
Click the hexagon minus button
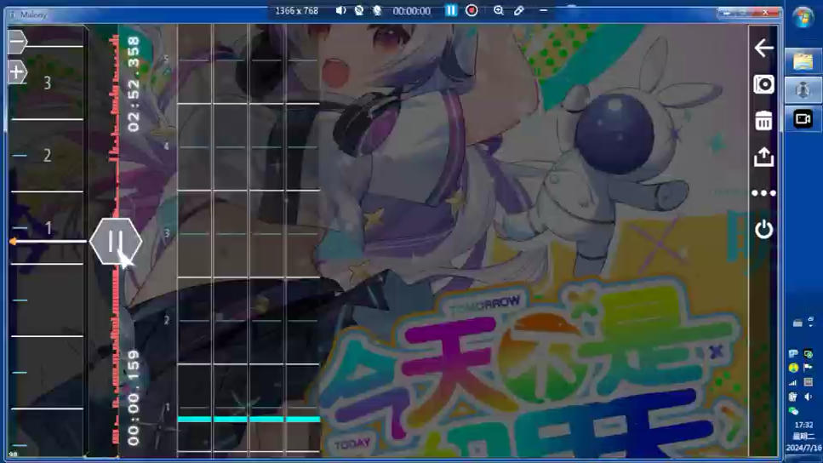click(x=17, y=41)
